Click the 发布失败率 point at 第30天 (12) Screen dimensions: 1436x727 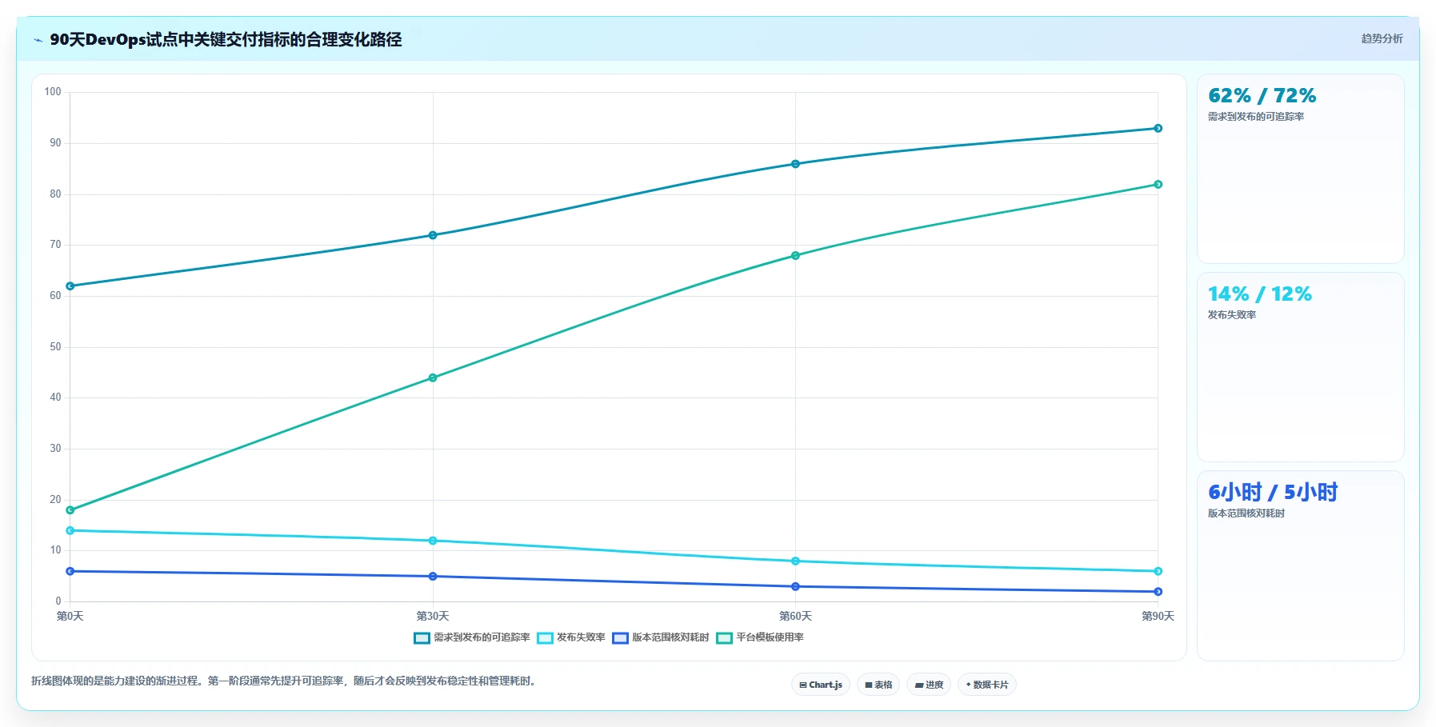pyautogui.click(x=433, y=541)
